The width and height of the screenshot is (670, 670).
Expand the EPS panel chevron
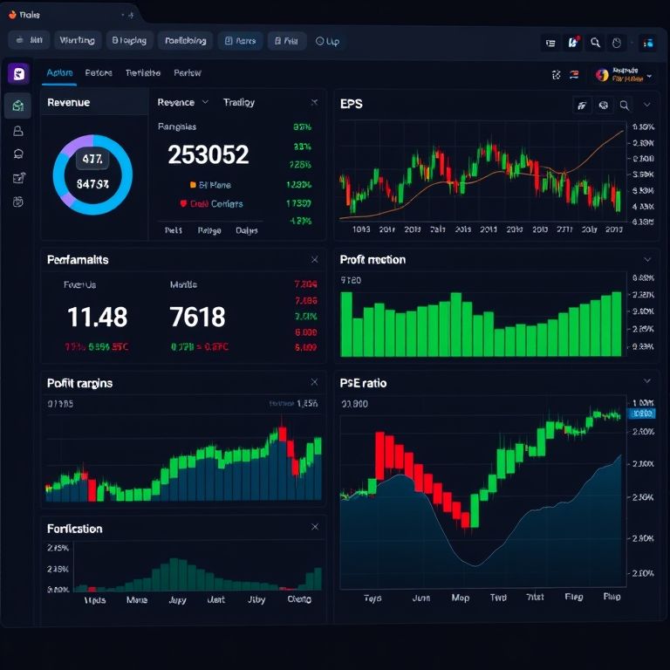[646, 105]
